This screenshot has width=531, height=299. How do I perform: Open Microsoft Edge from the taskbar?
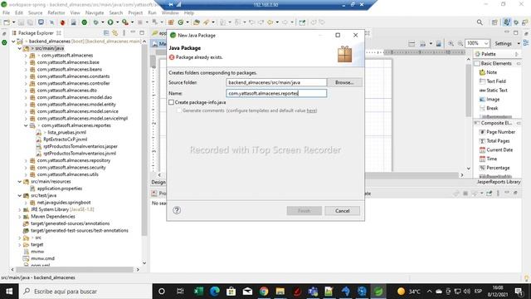(215, 292)
